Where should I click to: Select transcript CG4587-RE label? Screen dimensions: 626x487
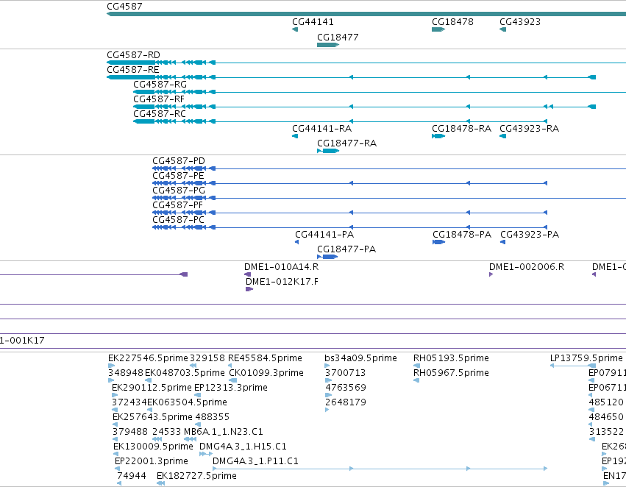pyautogui.click(x=133, y=70)
